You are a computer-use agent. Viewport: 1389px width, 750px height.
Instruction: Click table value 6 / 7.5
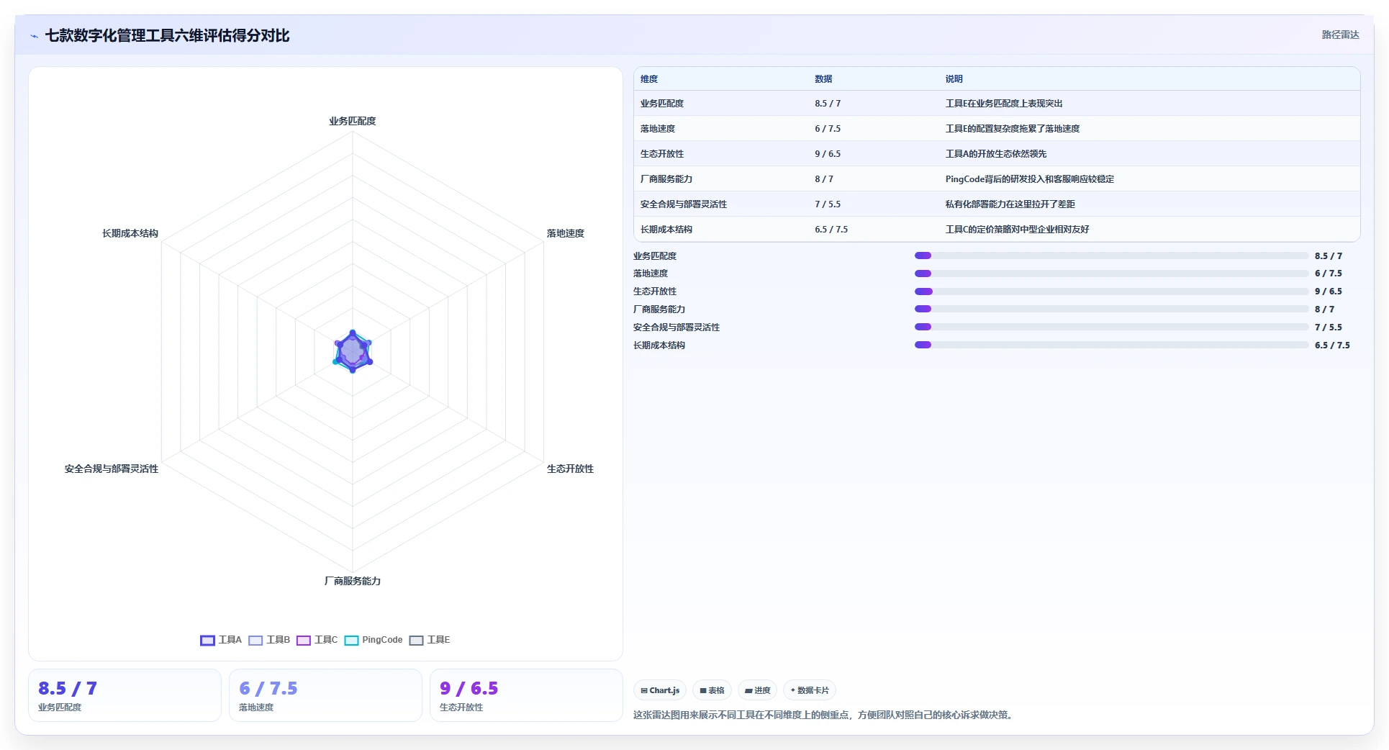click(x=828, y=129)
